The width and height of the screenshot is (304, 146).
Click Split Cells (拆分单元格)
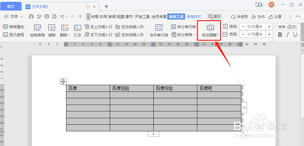pos(184,27)
